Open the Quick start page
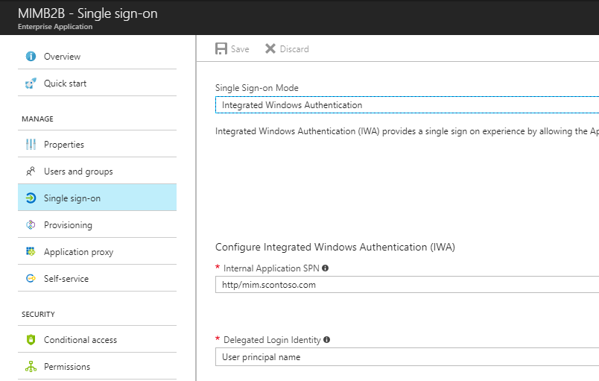The height and width of the screenshot is (381, 599). click(x=97, y=83)
